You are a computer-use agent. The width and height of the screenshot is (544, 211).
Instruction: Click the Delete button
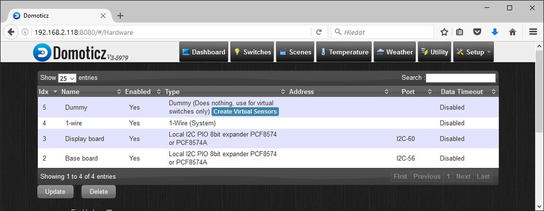(98, 191)
